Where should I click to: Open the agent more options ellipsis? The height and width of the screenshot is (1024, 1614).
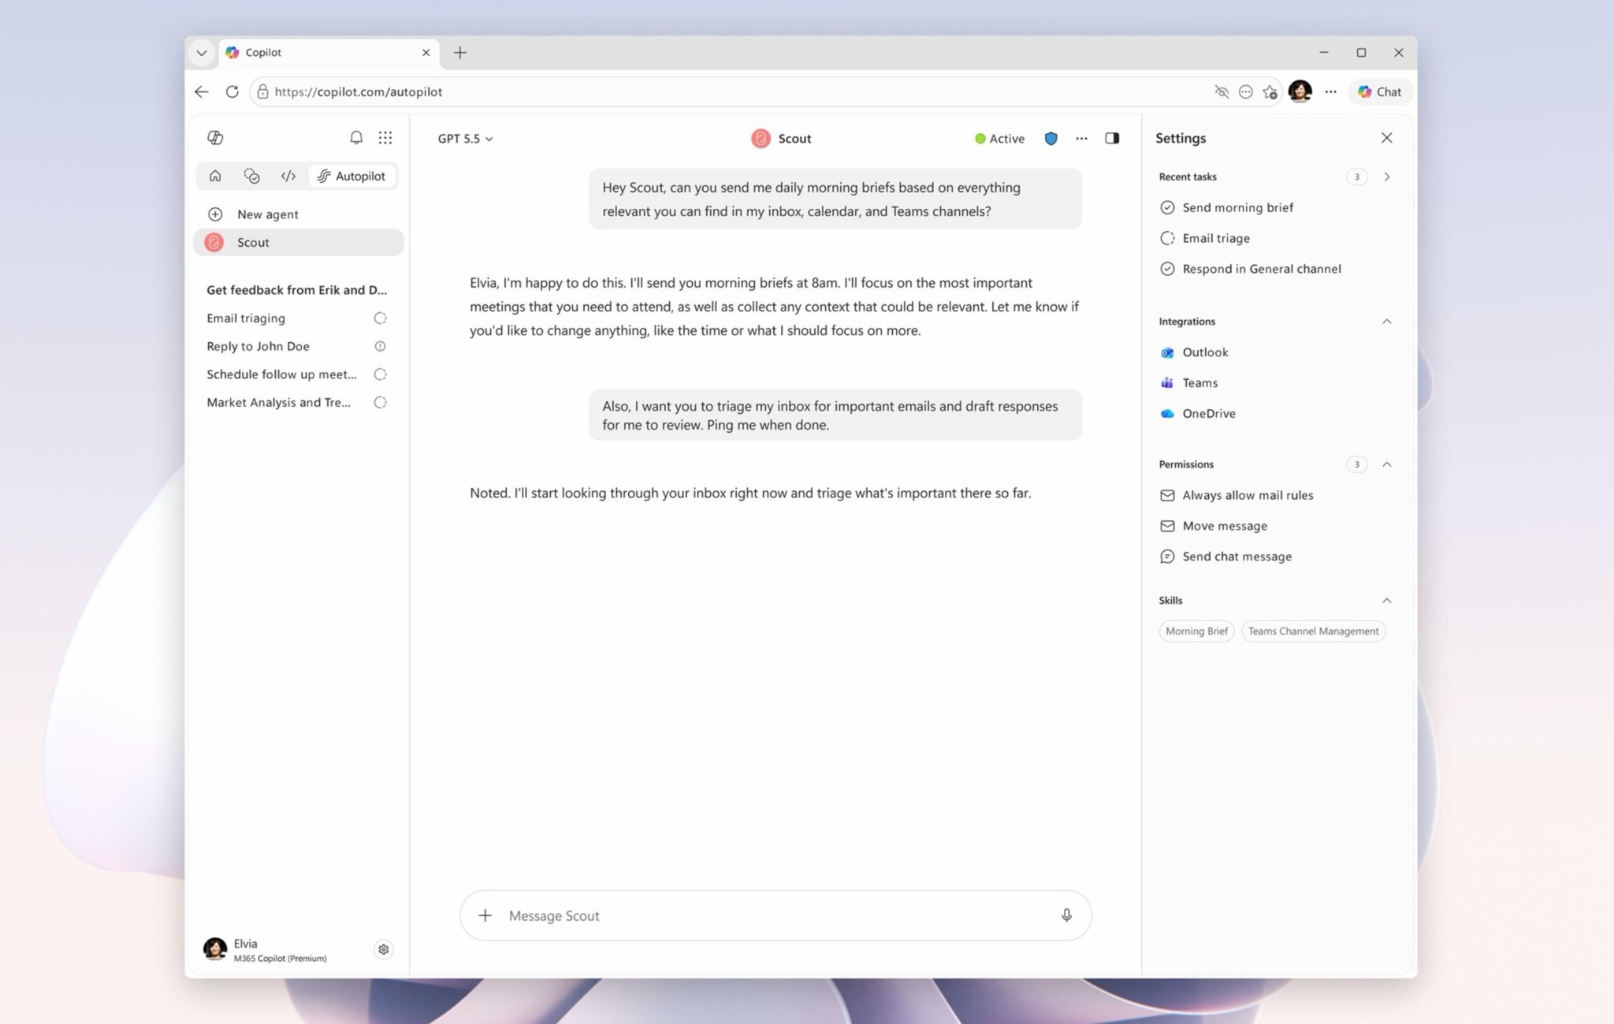coord(1081,139)
